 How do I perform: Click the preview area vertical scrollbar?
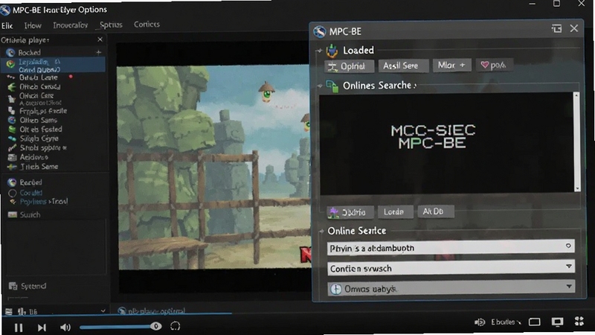click(577, 142)
